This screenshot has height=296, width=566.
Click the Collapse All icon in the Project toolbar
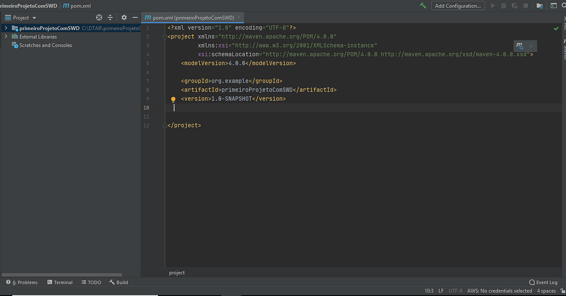pos(110,17)
